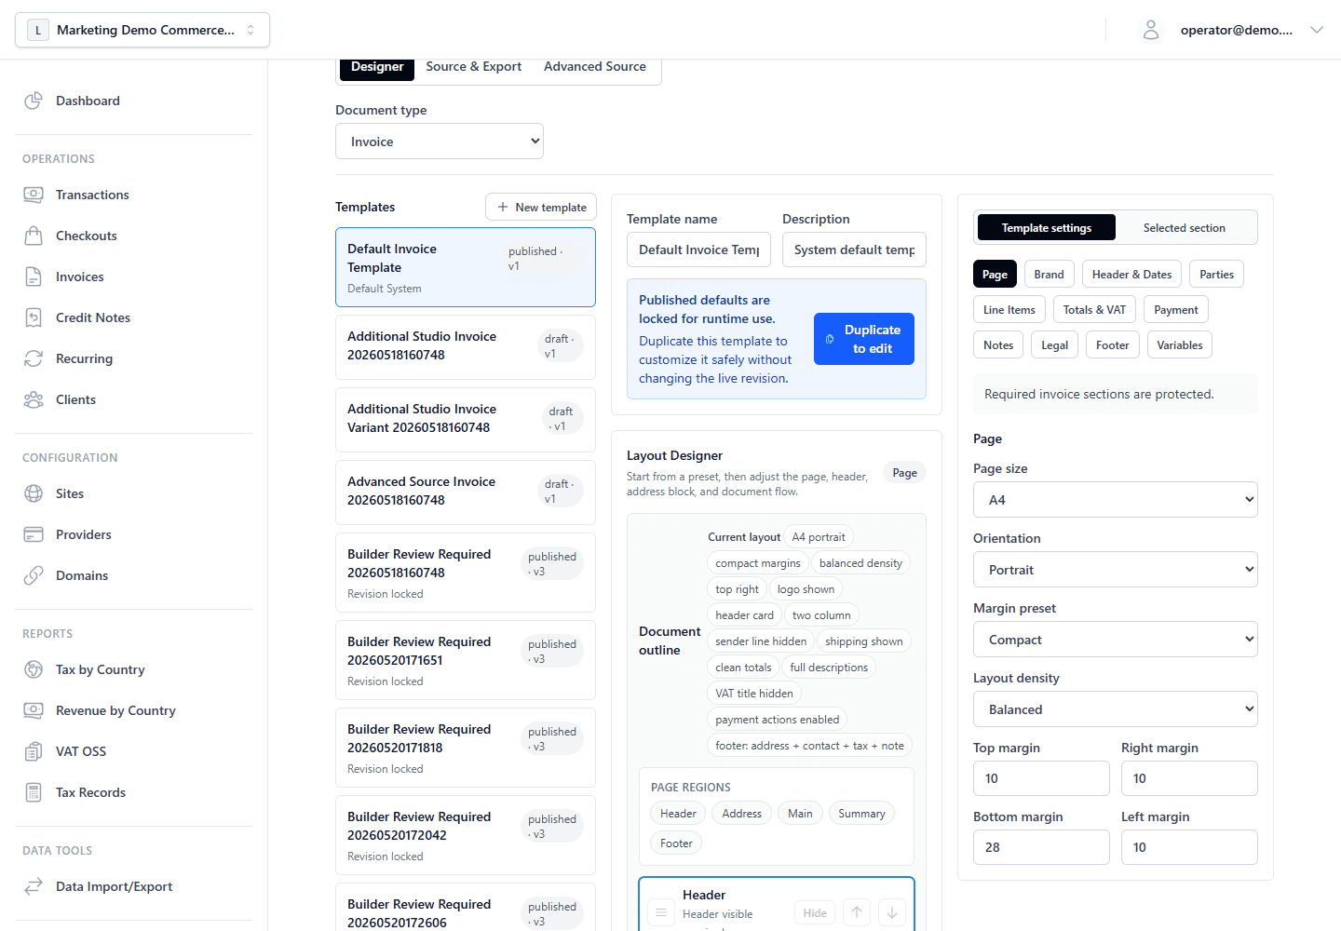Move Header section up arrow

857,912
